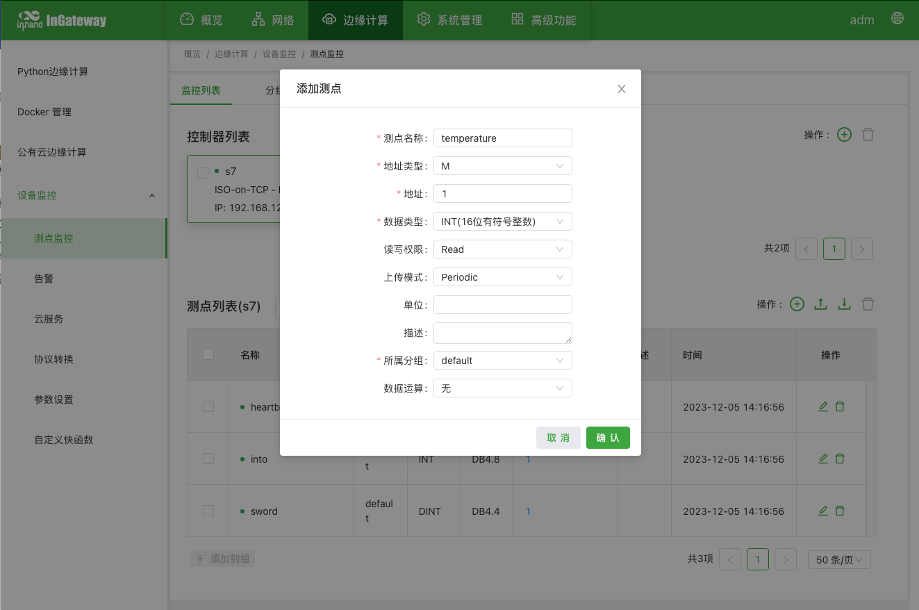This screenshot has height=610, width=919.
Task: Click delete icon in into row
Action: coord(840,459)
